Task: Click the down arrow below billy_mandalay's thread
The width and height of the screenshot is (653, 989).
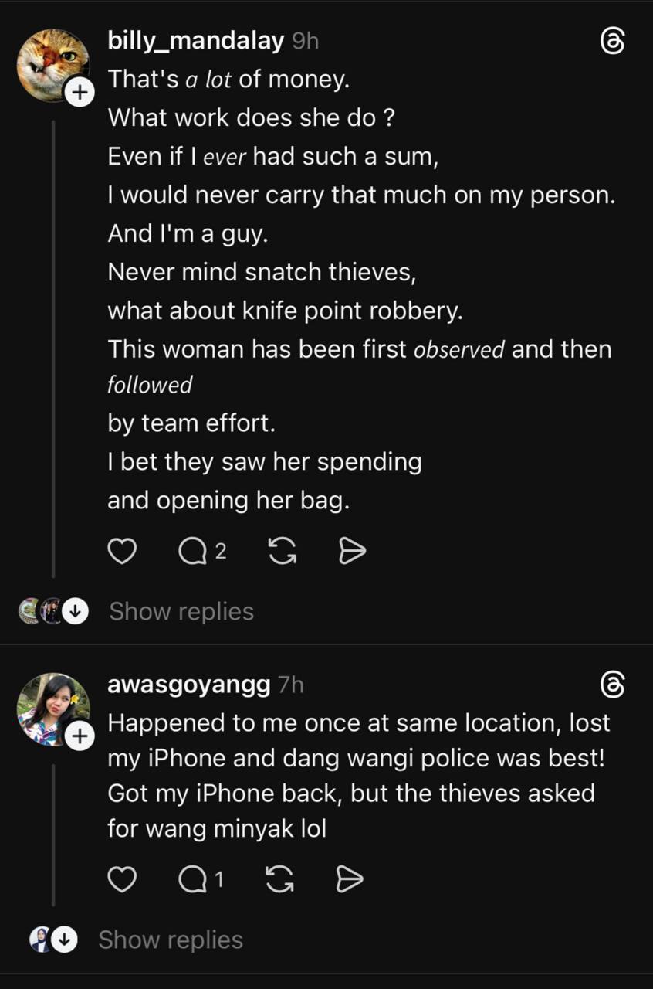Action: 75,611
